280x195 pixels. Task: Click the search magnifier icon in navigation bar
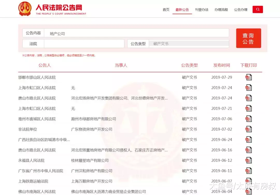257,9
